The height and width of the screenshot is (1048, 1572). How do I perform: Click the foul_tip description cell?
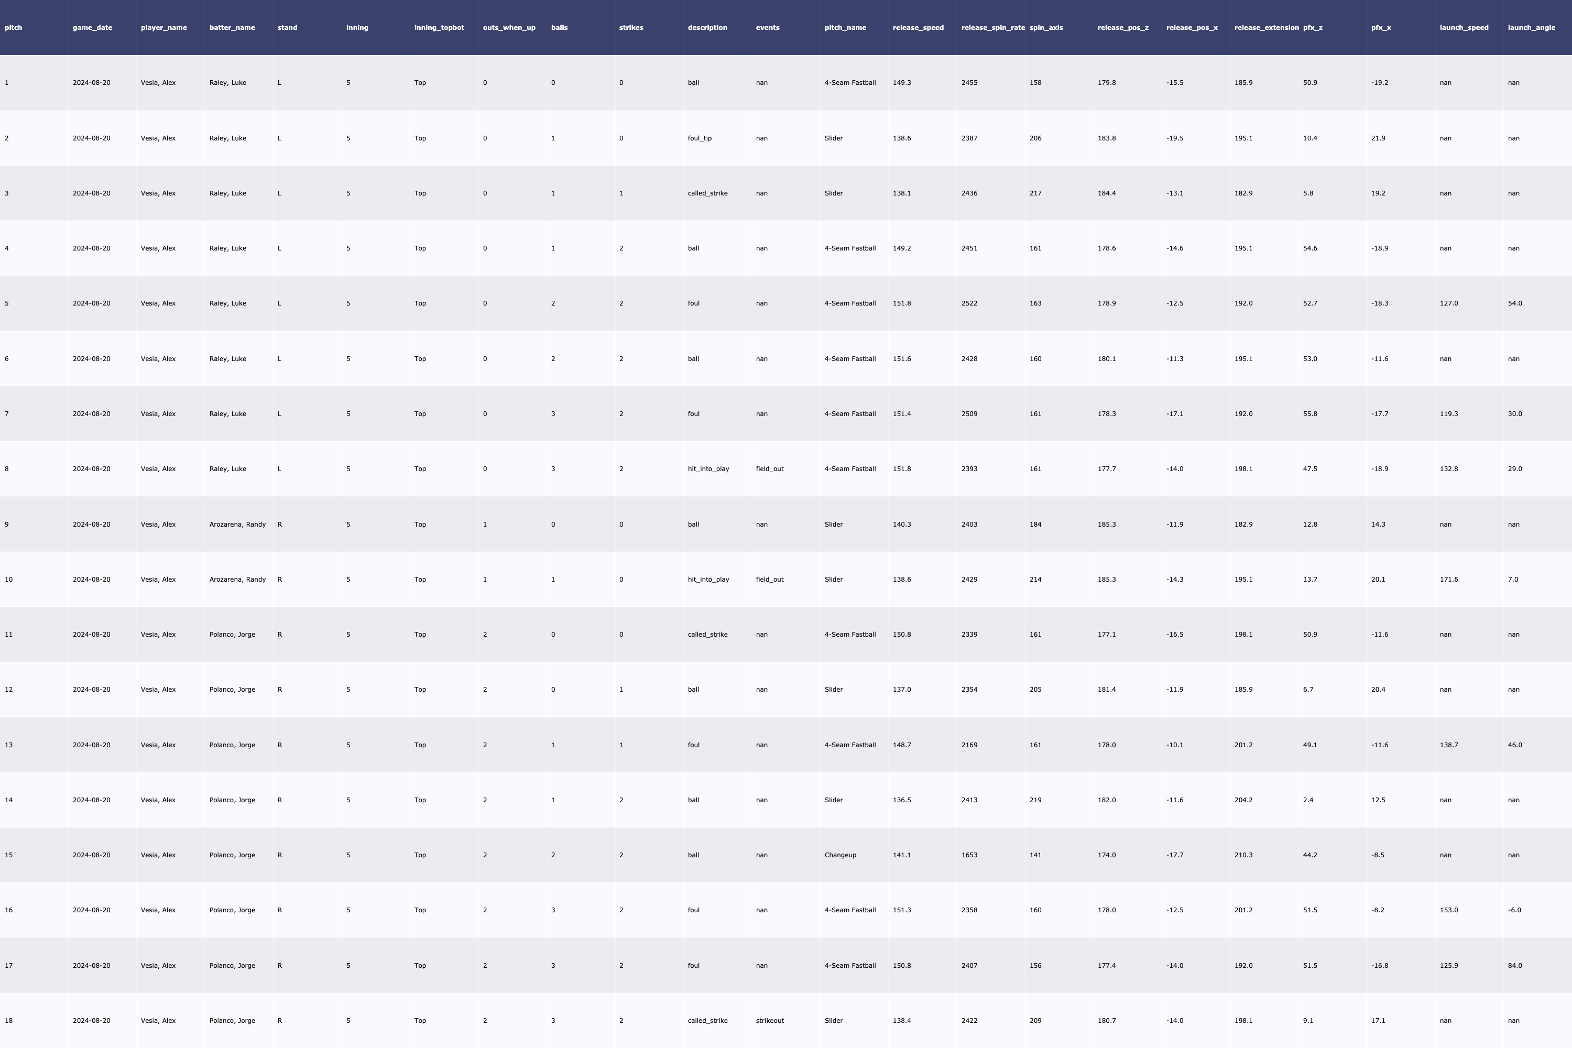click(699, 138)
